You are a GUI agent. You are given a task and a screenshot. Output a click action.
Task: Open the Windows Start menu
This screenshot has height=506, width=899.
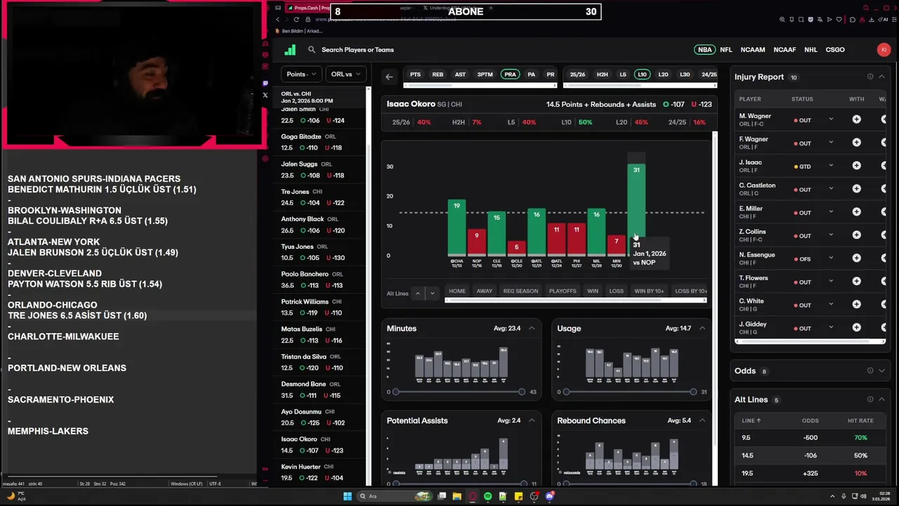[347, 496]
